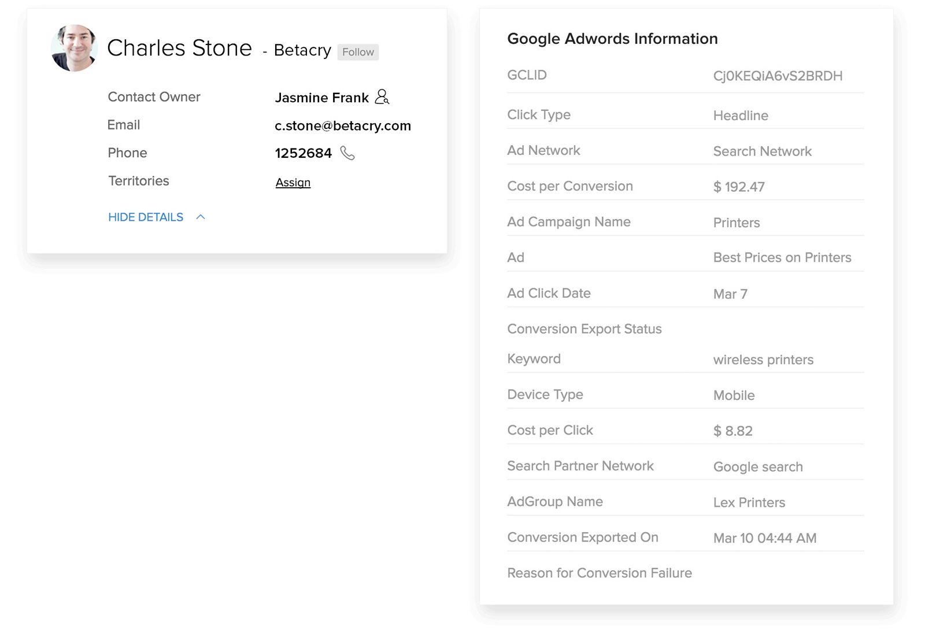
Task: Click the phone call icon
Action: point(347,153)
